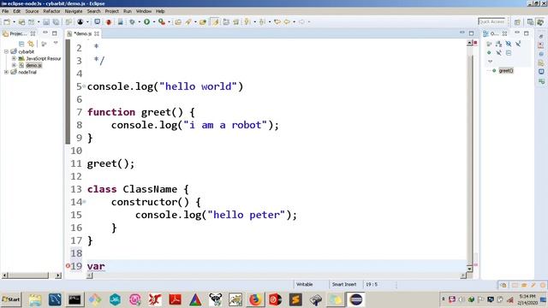Select the *demo.js editor tab

click(x=82, y=33)
